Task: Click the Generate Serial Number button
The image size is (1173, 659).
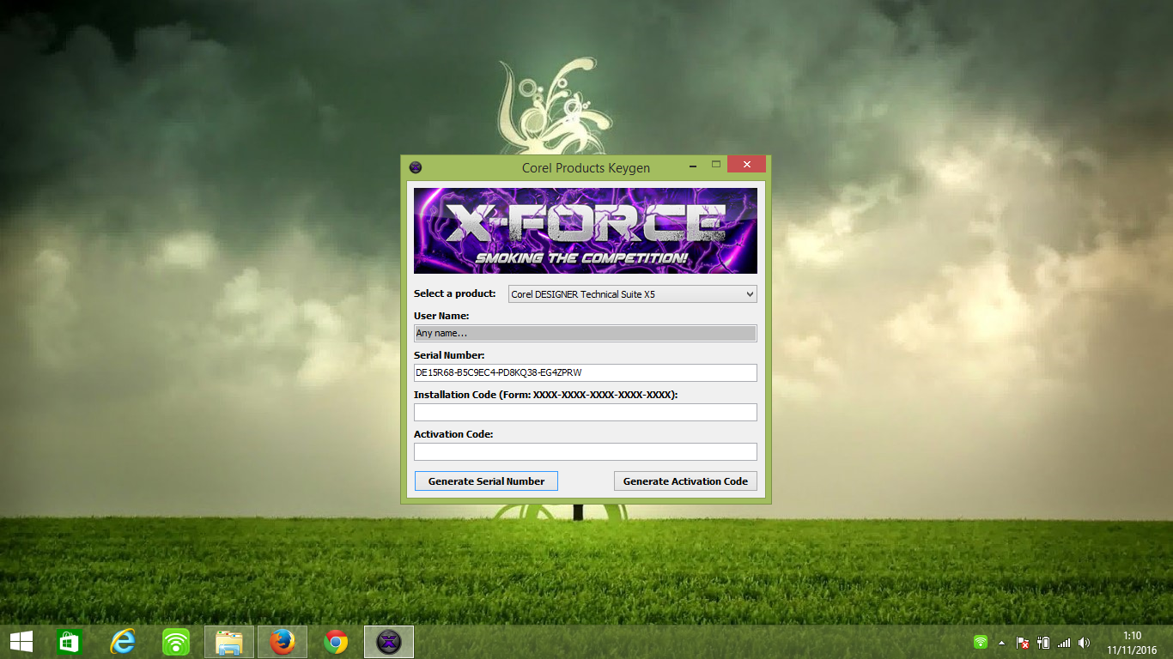Action: point(486,481)
